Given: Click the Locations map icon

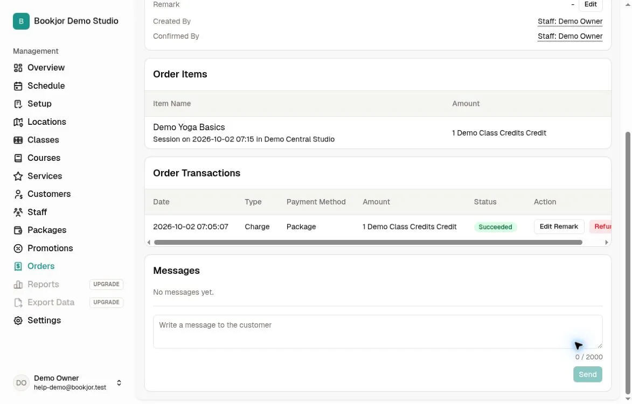Looking at the screenshot, I should point(18,122).
